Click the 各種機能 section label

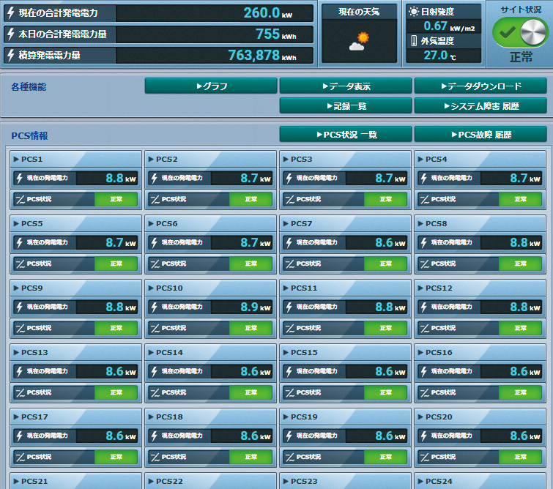pos(29,86)
